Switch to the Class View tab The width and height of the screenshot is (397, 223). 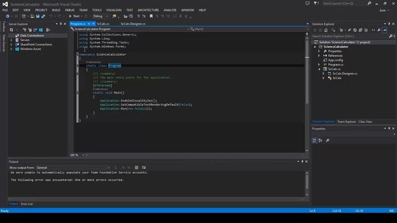[365, 121]
